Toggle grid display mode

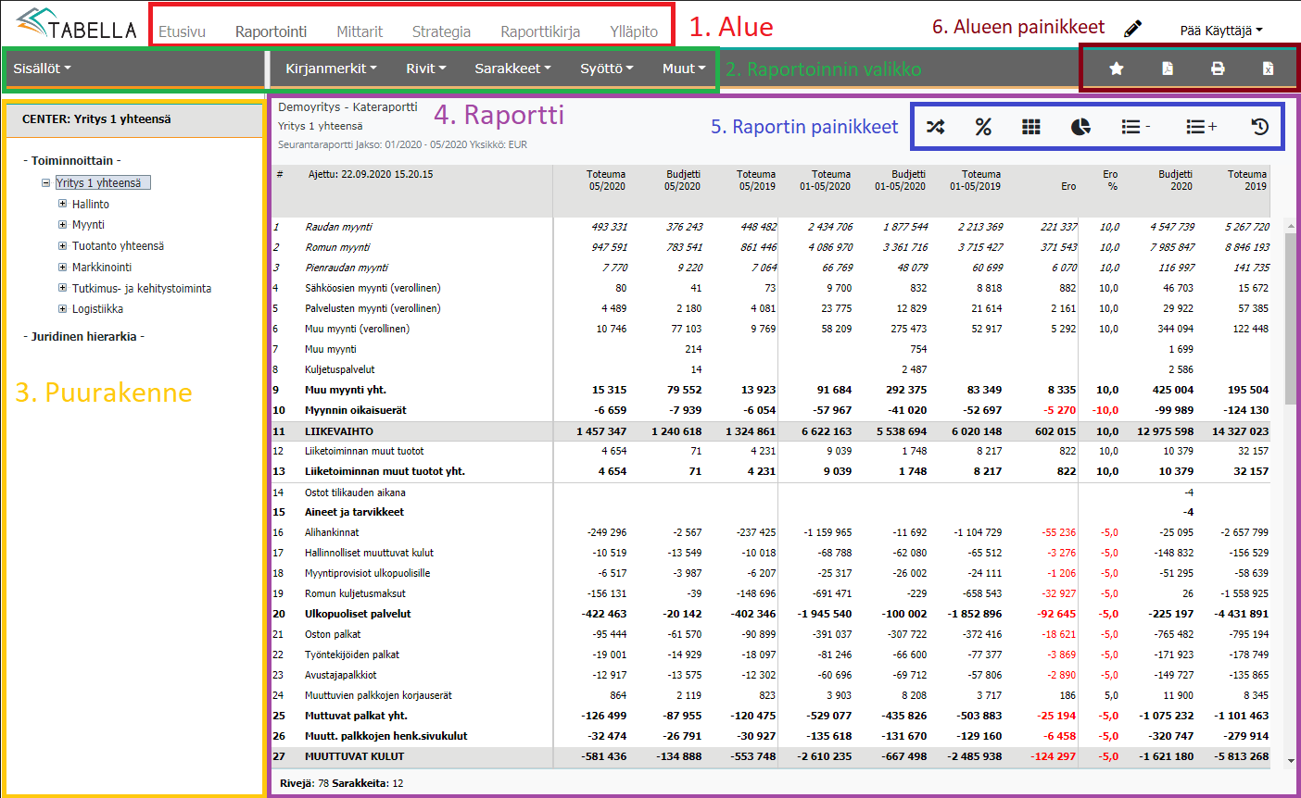1030,126
